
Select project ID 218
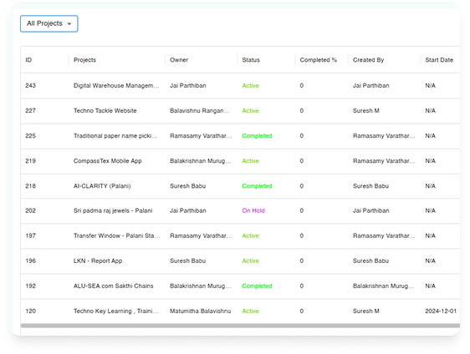point(31,186)
